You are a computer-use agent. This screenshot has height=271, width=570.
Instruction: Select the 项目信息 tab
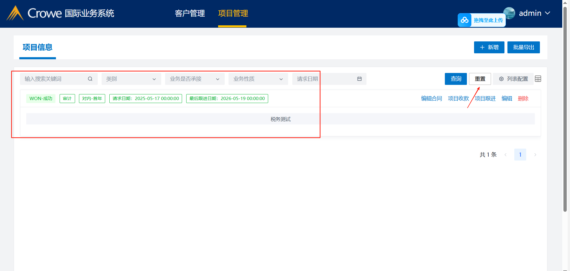[38, 47]
